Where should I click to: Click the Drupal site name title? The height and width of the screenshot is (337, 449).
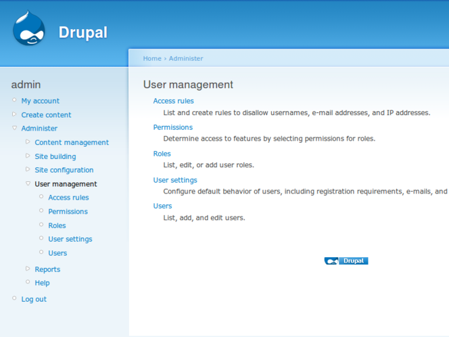82,32
